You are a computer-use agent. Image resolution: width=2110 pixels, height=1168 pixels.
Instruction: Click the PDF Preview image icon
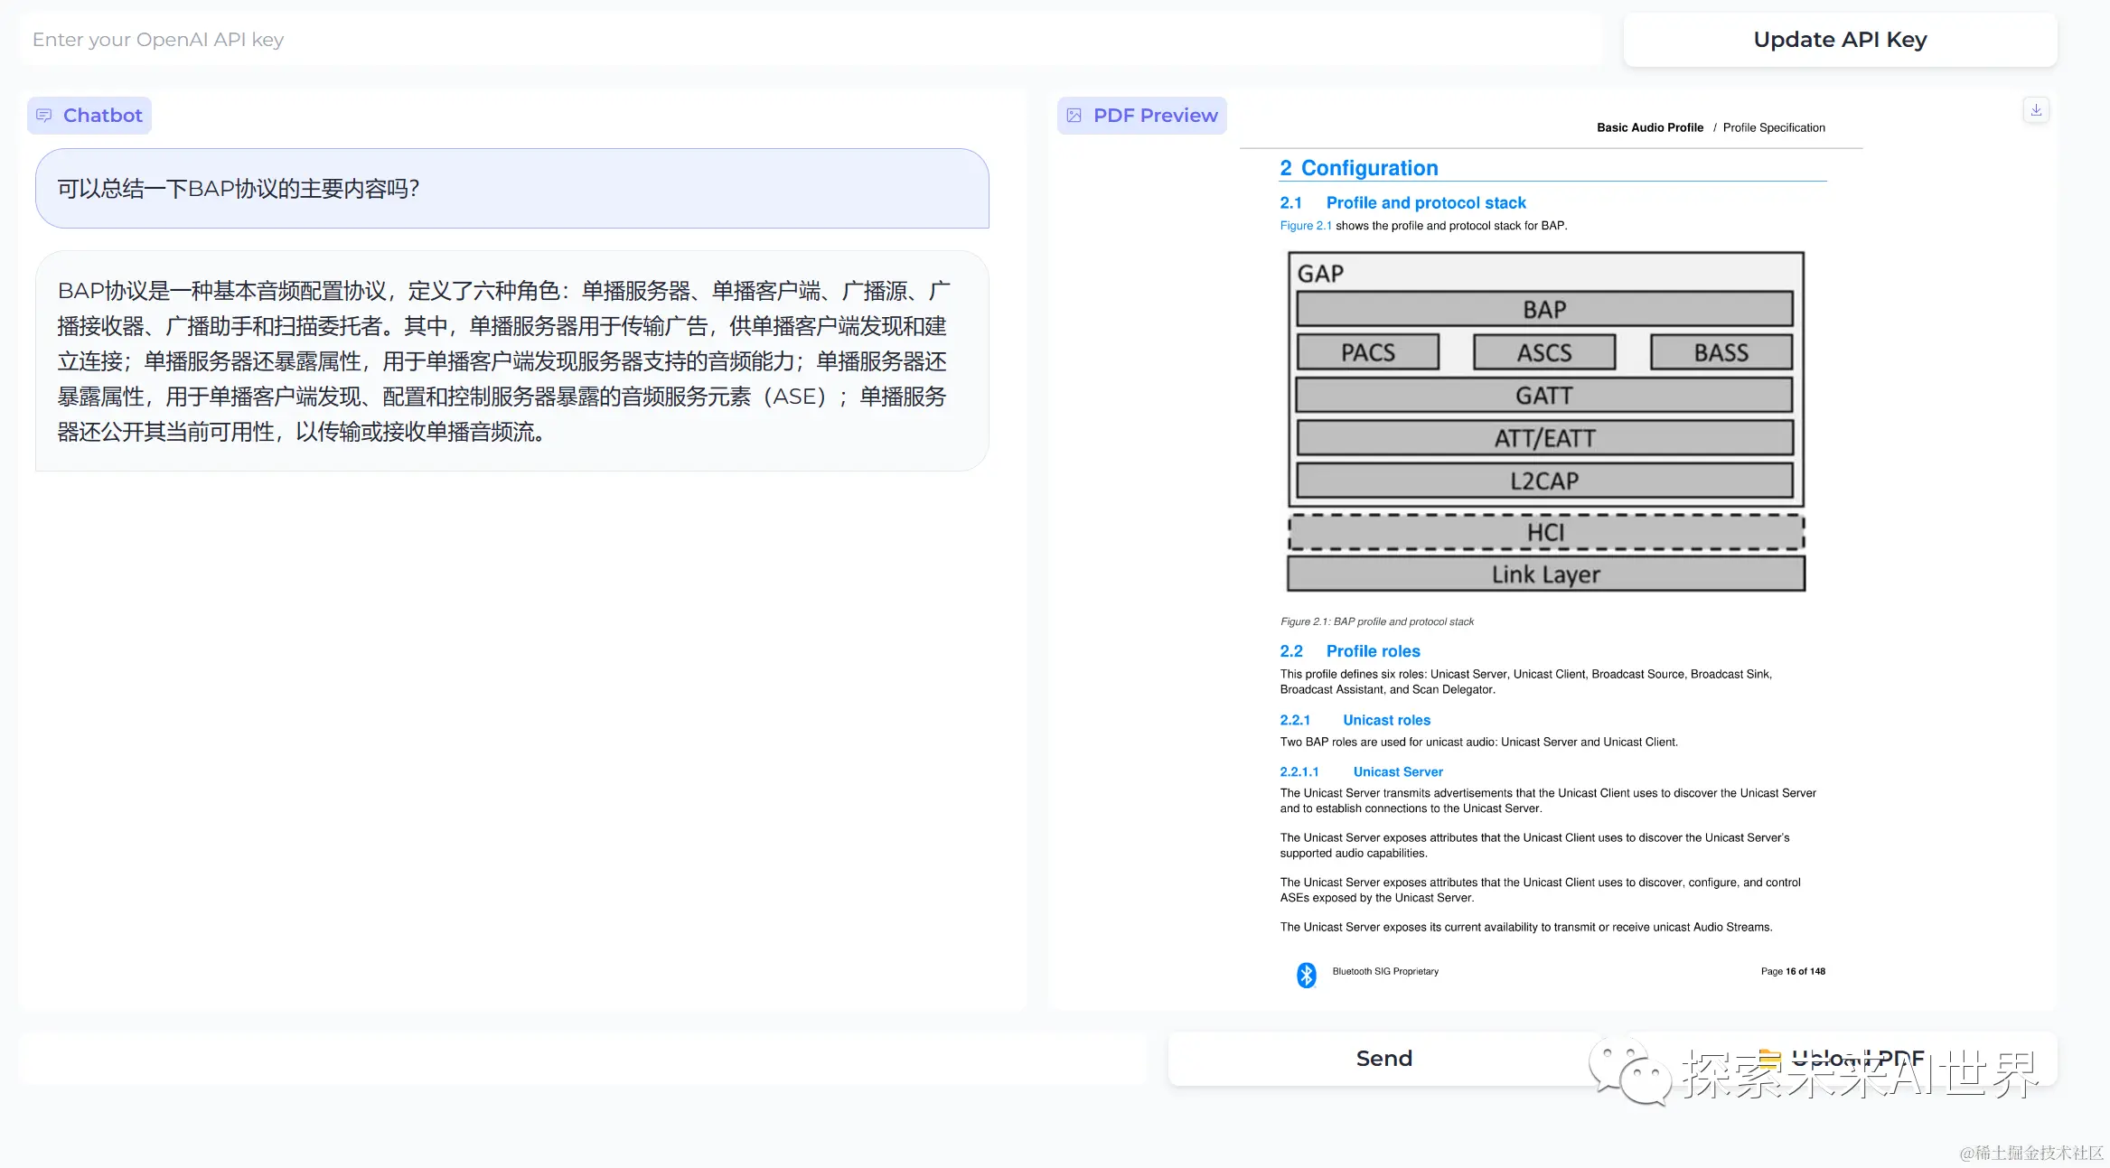1074,115
